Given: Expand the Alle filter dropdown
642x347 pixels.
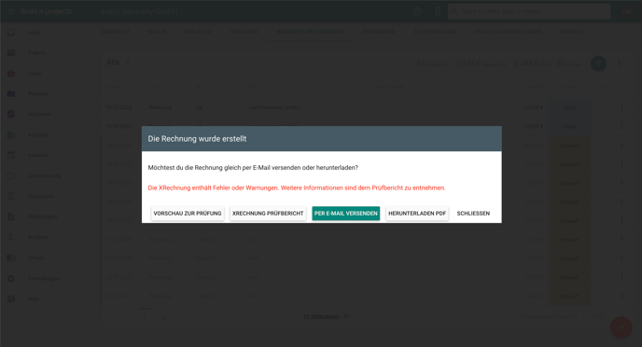Looking at the screenshot, I should [x=118, y=62].
